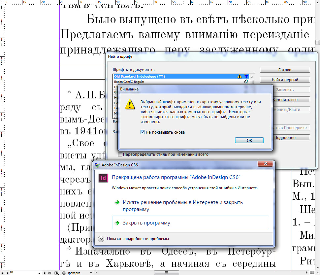Viewport: 320px width, 275px height.
Task: Click the Подробнее button
Action: pyautogui.click(x=291, y=138)
